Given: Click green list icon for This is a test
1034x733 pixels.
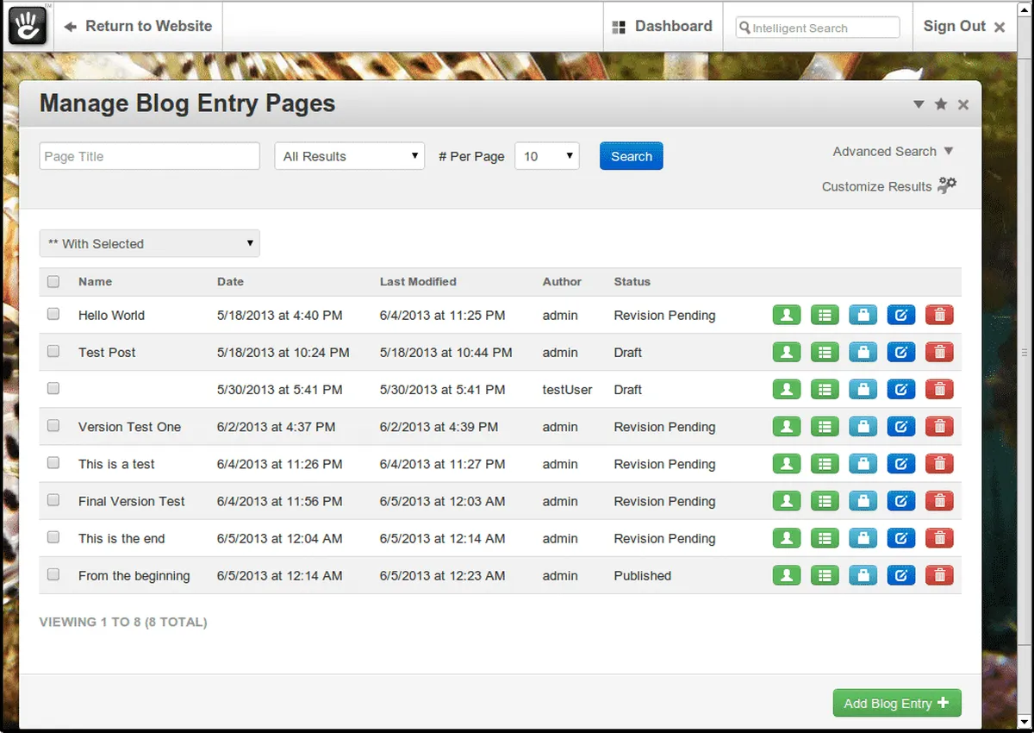Looking at the screenshot, I should point(825,464).
